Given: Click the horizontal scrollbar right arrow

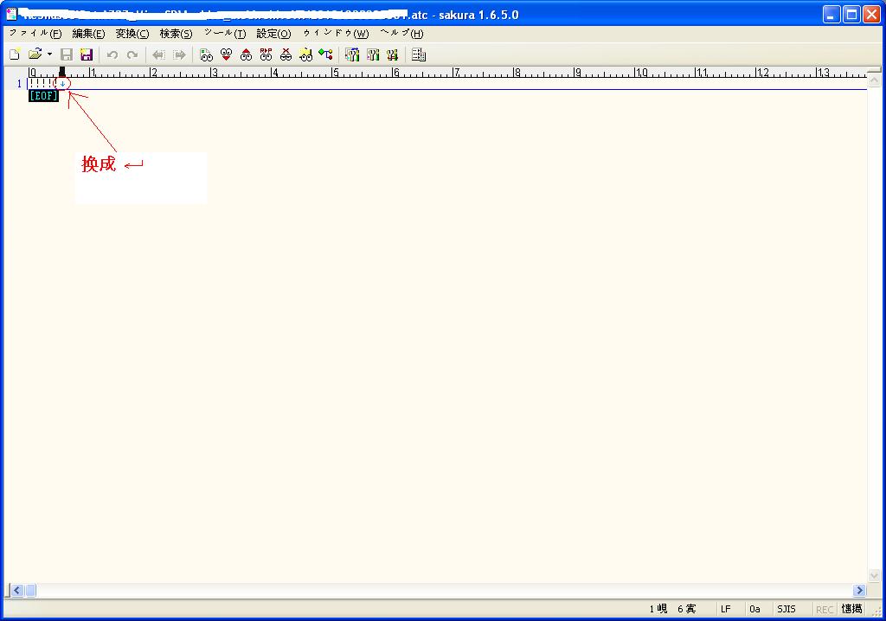Looking at the screenshot, I should tap(859, 591).
